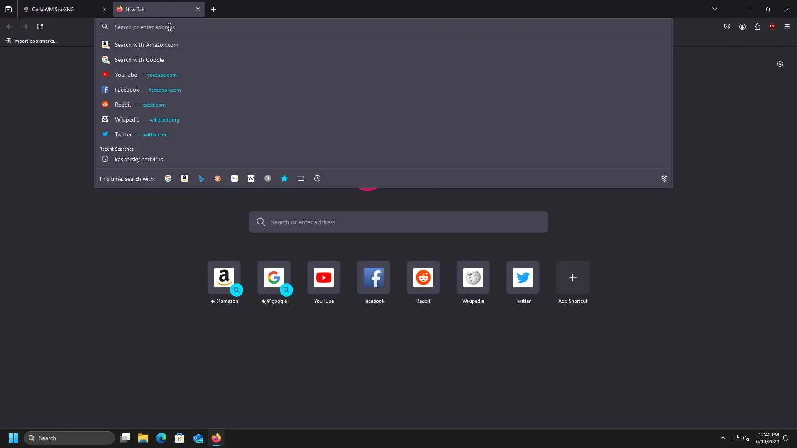The width and height of the screenshot is (797, 448).
Task: Open the Extensions puzzle icon
Action: (757, 27)
